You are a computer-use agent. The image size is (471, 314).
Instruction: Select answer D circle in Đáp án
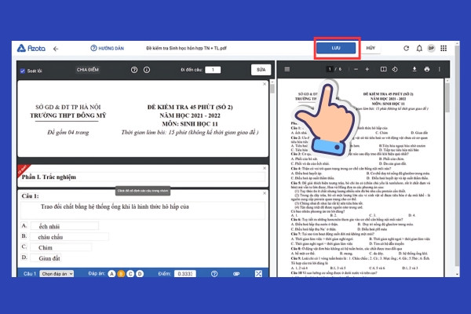pos(140,274)
